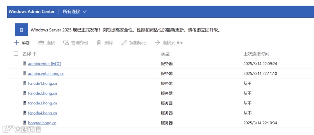Click the plus icon for 添加

(16, 43)
